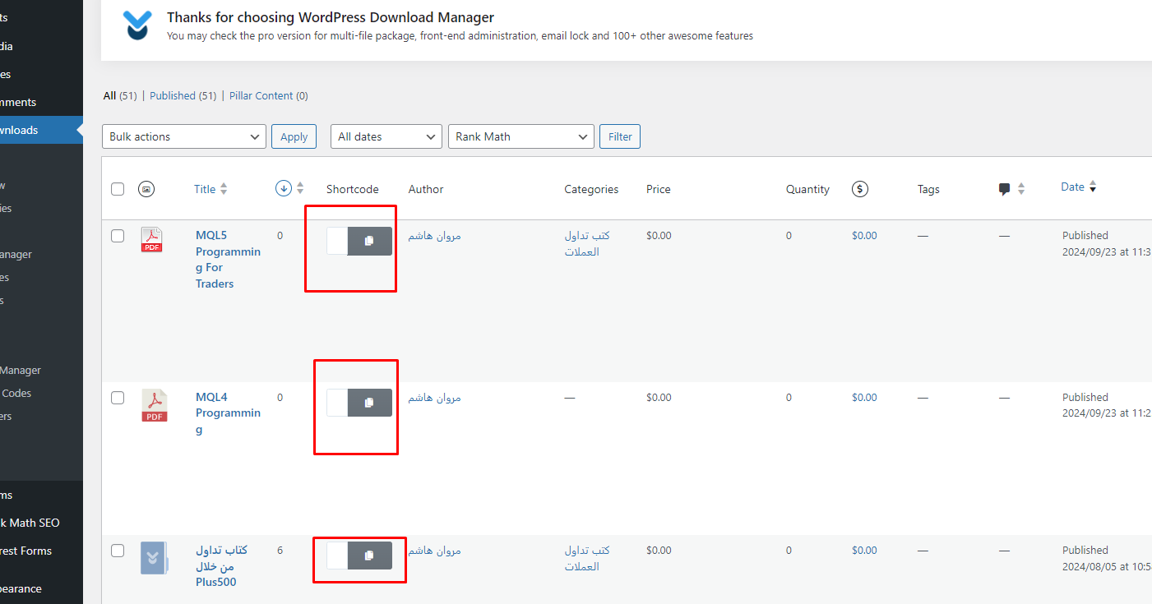This screenshot has height=604, width=1152.
Task: Toggle the select-all checkbox in table header
Action: click(x=118, y=189)
